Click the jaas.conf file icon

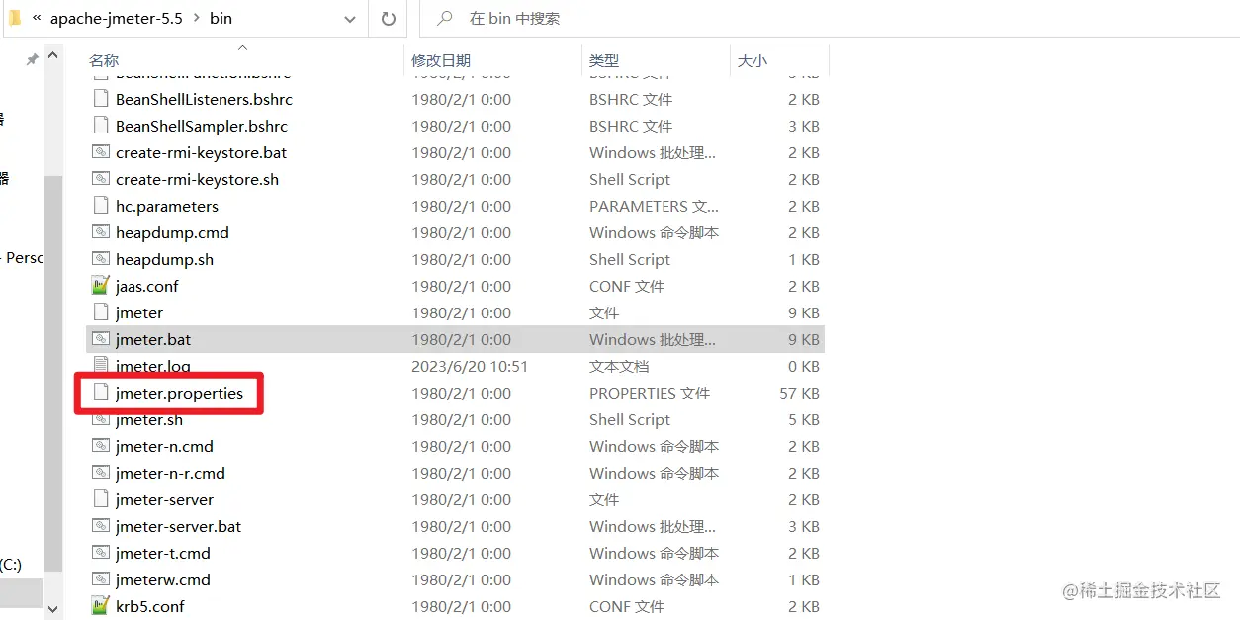(x=99, y=286)
